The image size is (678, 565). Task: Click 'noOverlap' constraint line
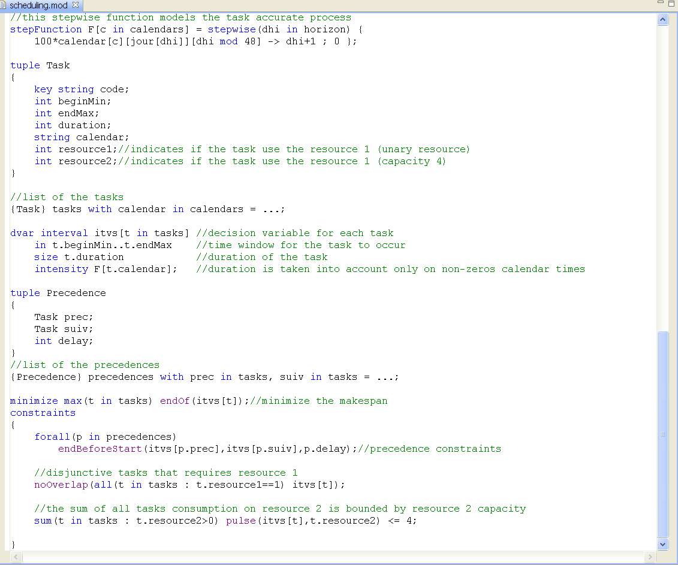pyautogui.click(x=189, y=485)
